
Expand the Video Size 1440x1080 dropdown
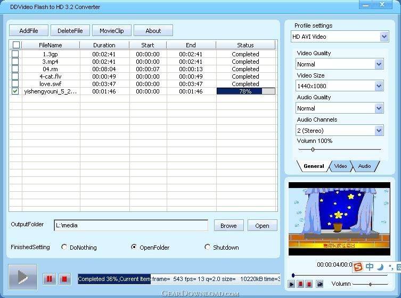(x=379, y=86)
